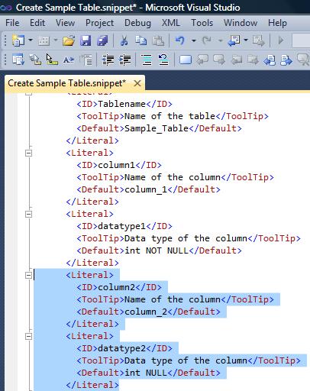This screenshot has height=391, width=310.
Task: Click the greyed Redo arrow icon
Action: click(207, 40)
